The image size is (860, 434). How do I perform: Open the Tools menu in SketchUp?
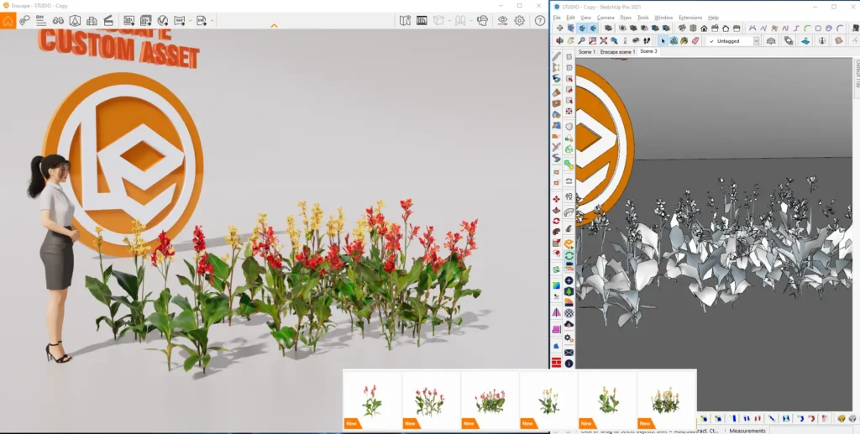642,18
